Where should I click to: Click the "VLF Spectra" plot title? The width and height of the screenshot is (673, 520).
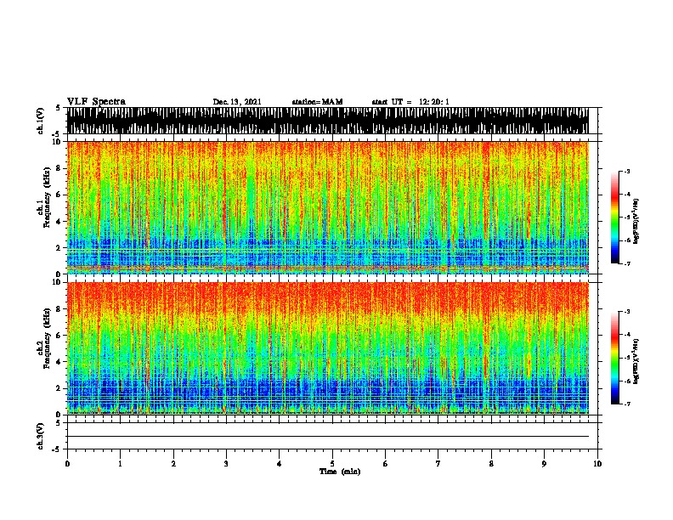96,102
